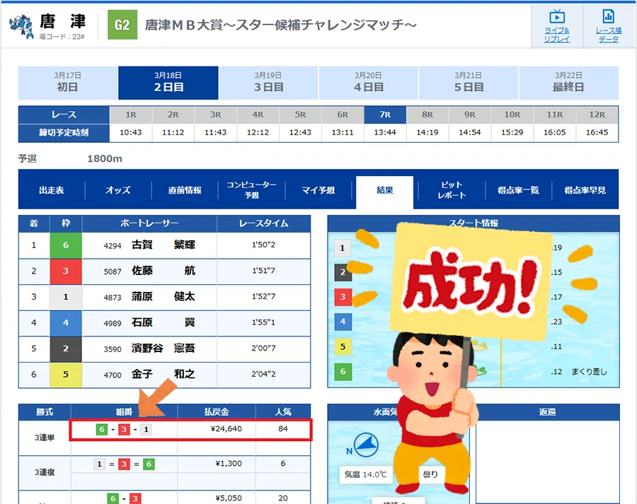
Task: Switch to 直前情報 tab
Action: pyautogui.click(x=185, y=190)
